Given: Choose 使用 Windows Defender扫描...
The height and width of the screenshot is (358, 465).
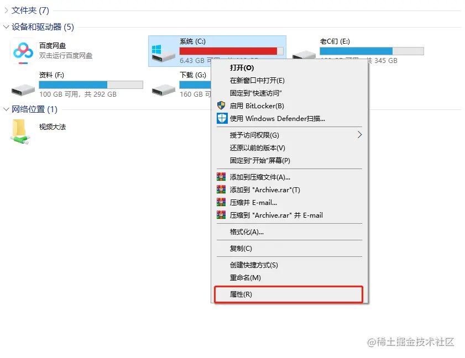Looking at the screenshot, I should pos(289,119).
